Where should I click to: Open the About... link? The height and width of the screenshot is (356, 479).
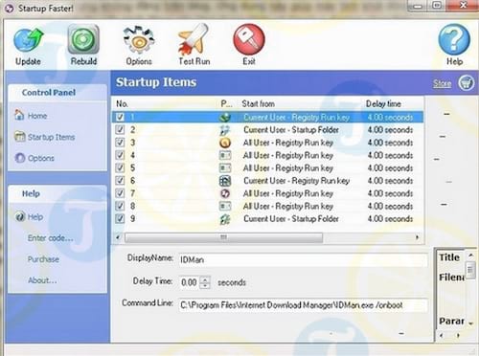(x=42, y=280)
